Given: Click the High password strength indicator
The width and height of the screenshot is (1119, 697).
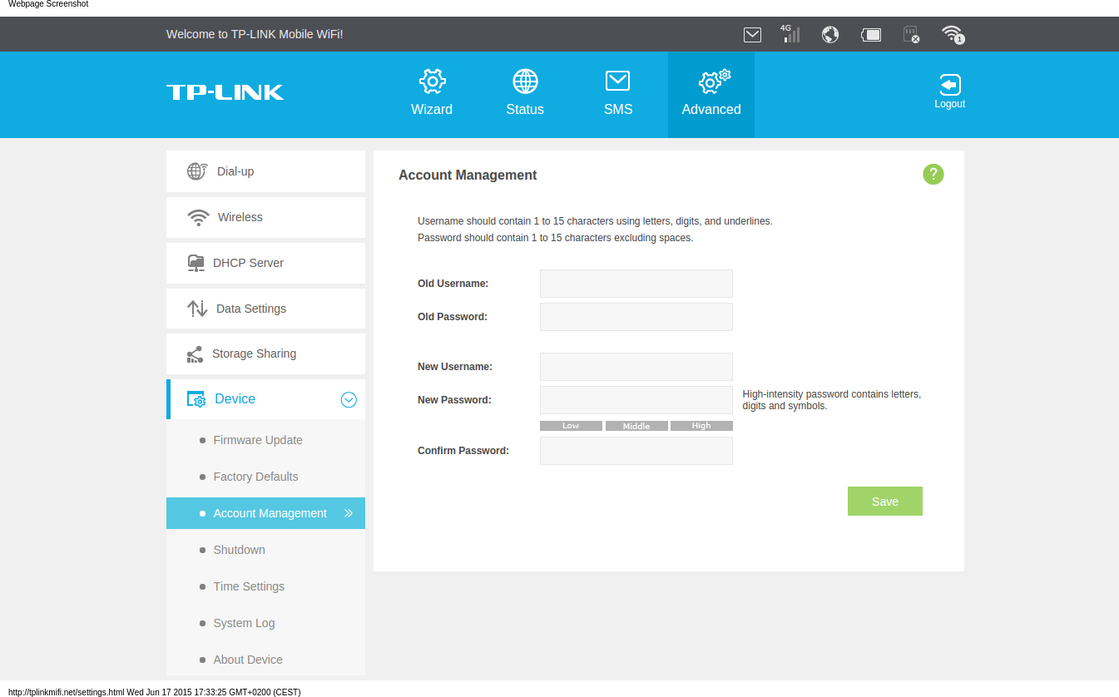Looking at the screenshot, I should [x=701, y=426].
